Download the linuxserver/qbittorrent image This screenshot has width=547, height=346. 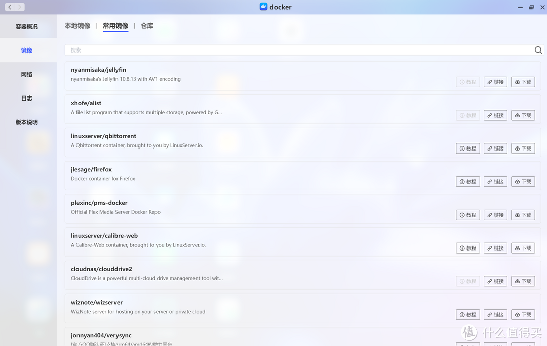523,149
